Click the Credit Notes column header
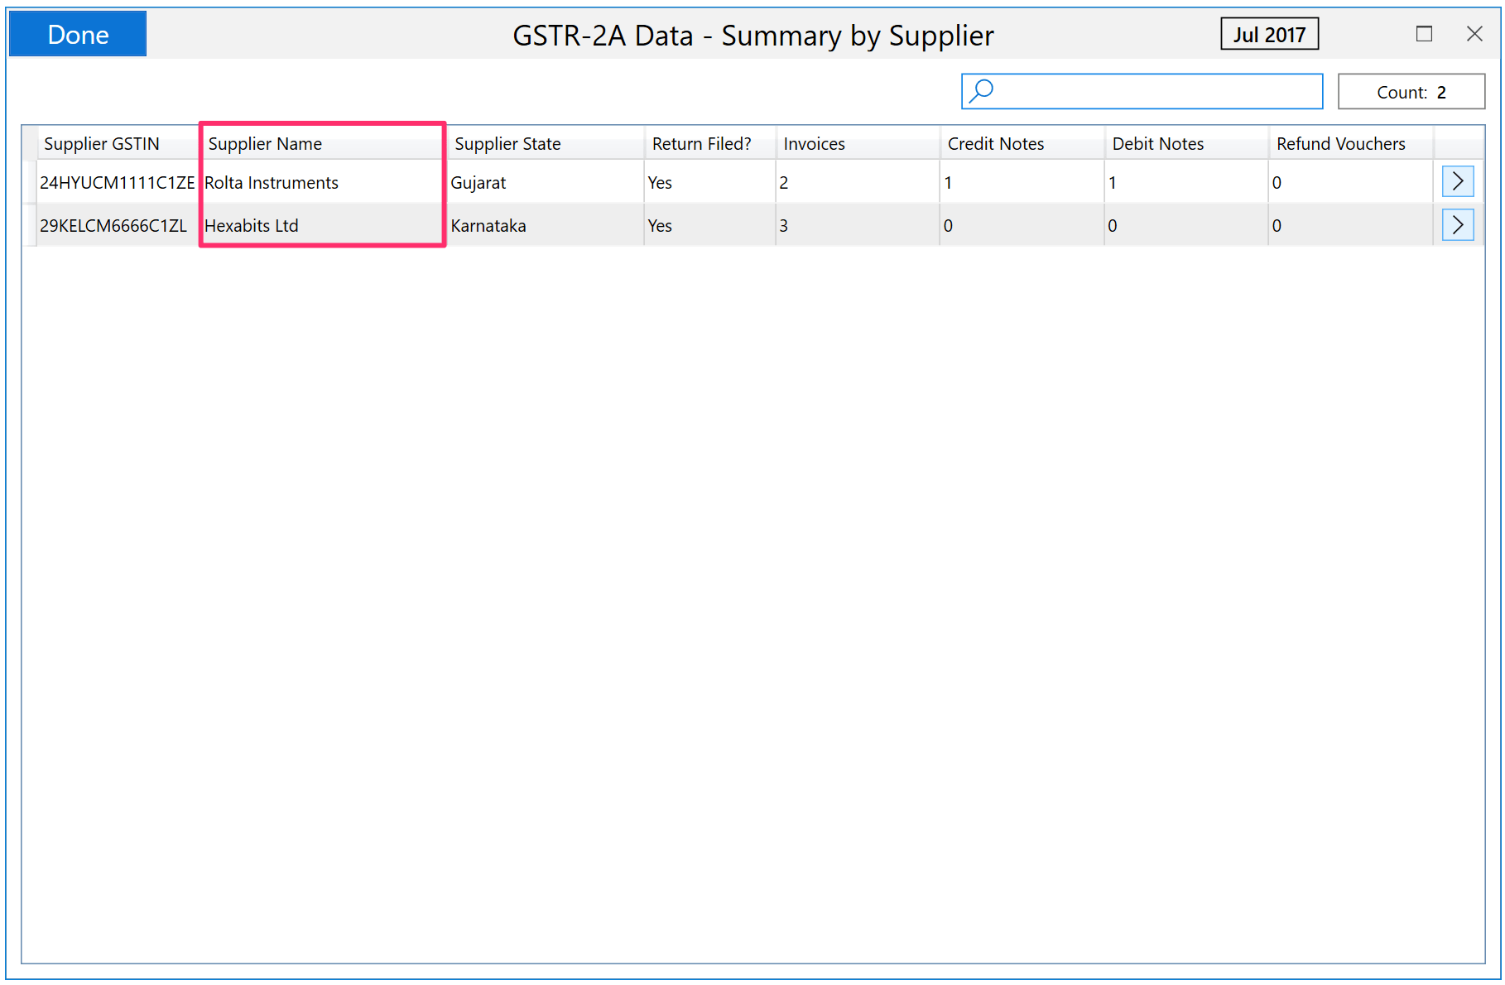 (x=995, y=144)
